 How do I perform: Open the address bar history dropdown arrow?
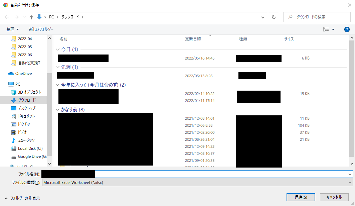coord(263,17)
